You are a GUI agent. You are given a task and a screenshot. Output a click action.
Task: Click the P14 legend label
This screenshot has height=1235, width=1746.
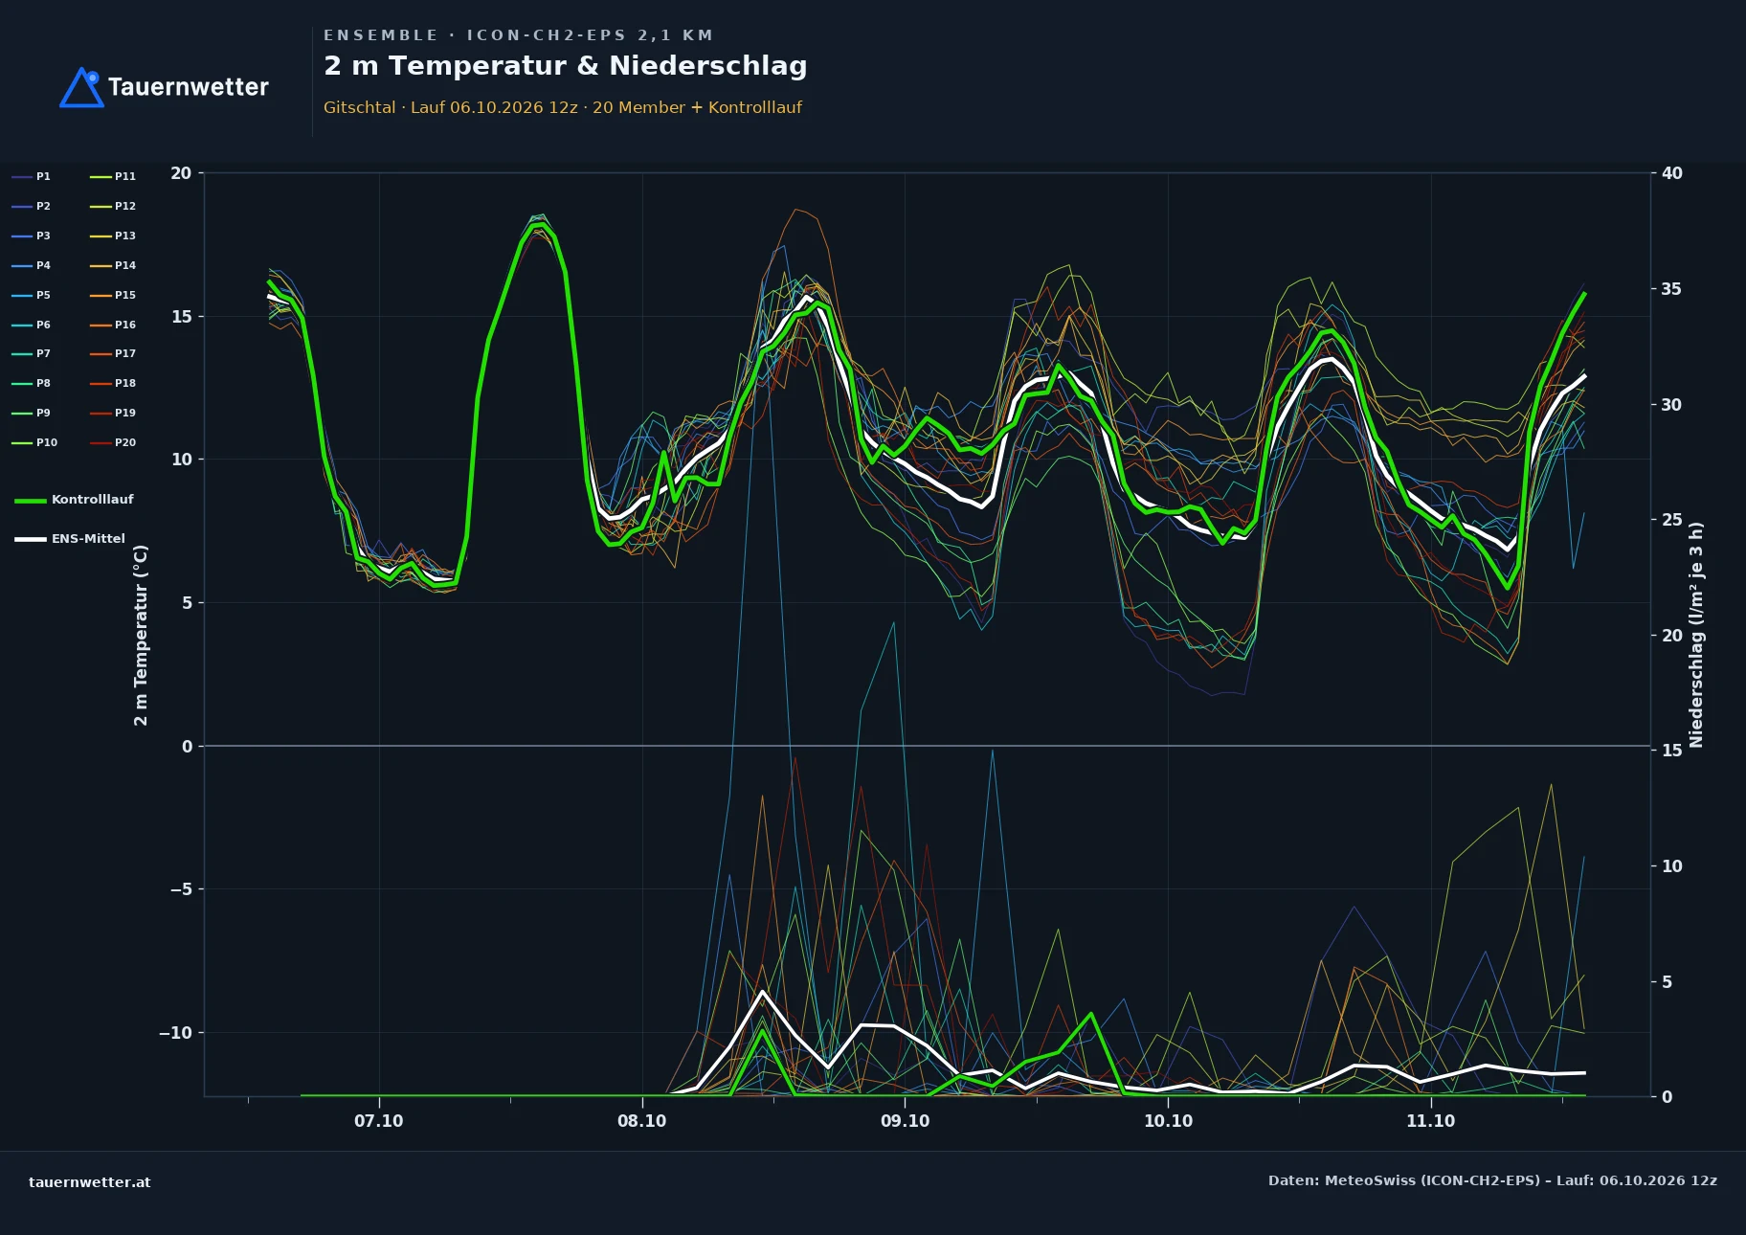point(125,265)
